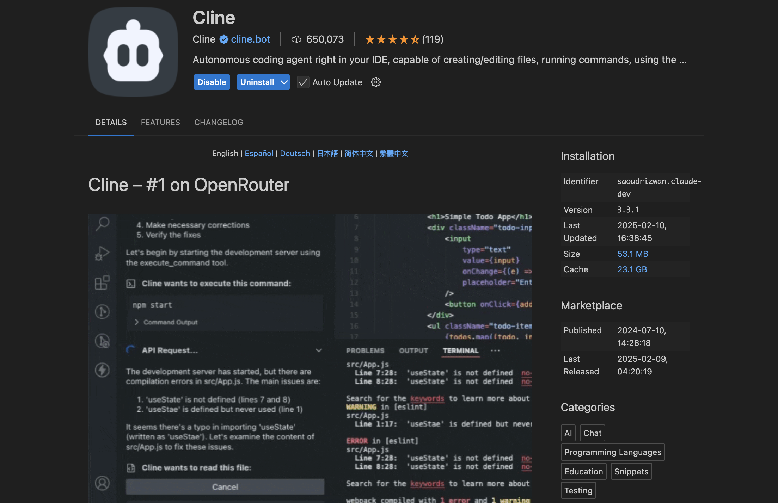Select the Programming Languages category tag
Screen dimensions: 778x503
coord(613,452)
